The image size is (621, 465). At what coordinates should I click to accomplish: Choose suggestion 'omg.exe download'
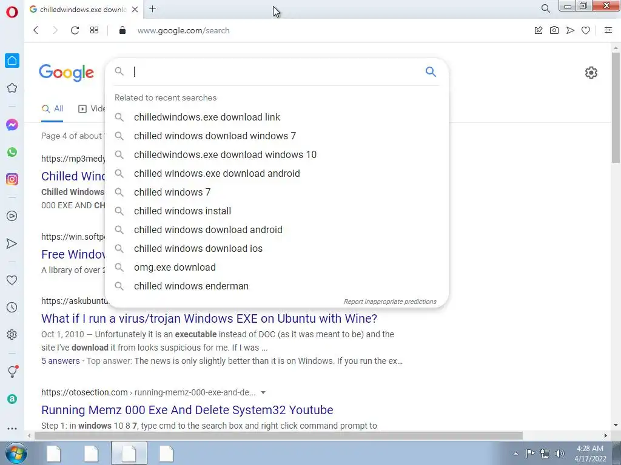tap(277, 267)
